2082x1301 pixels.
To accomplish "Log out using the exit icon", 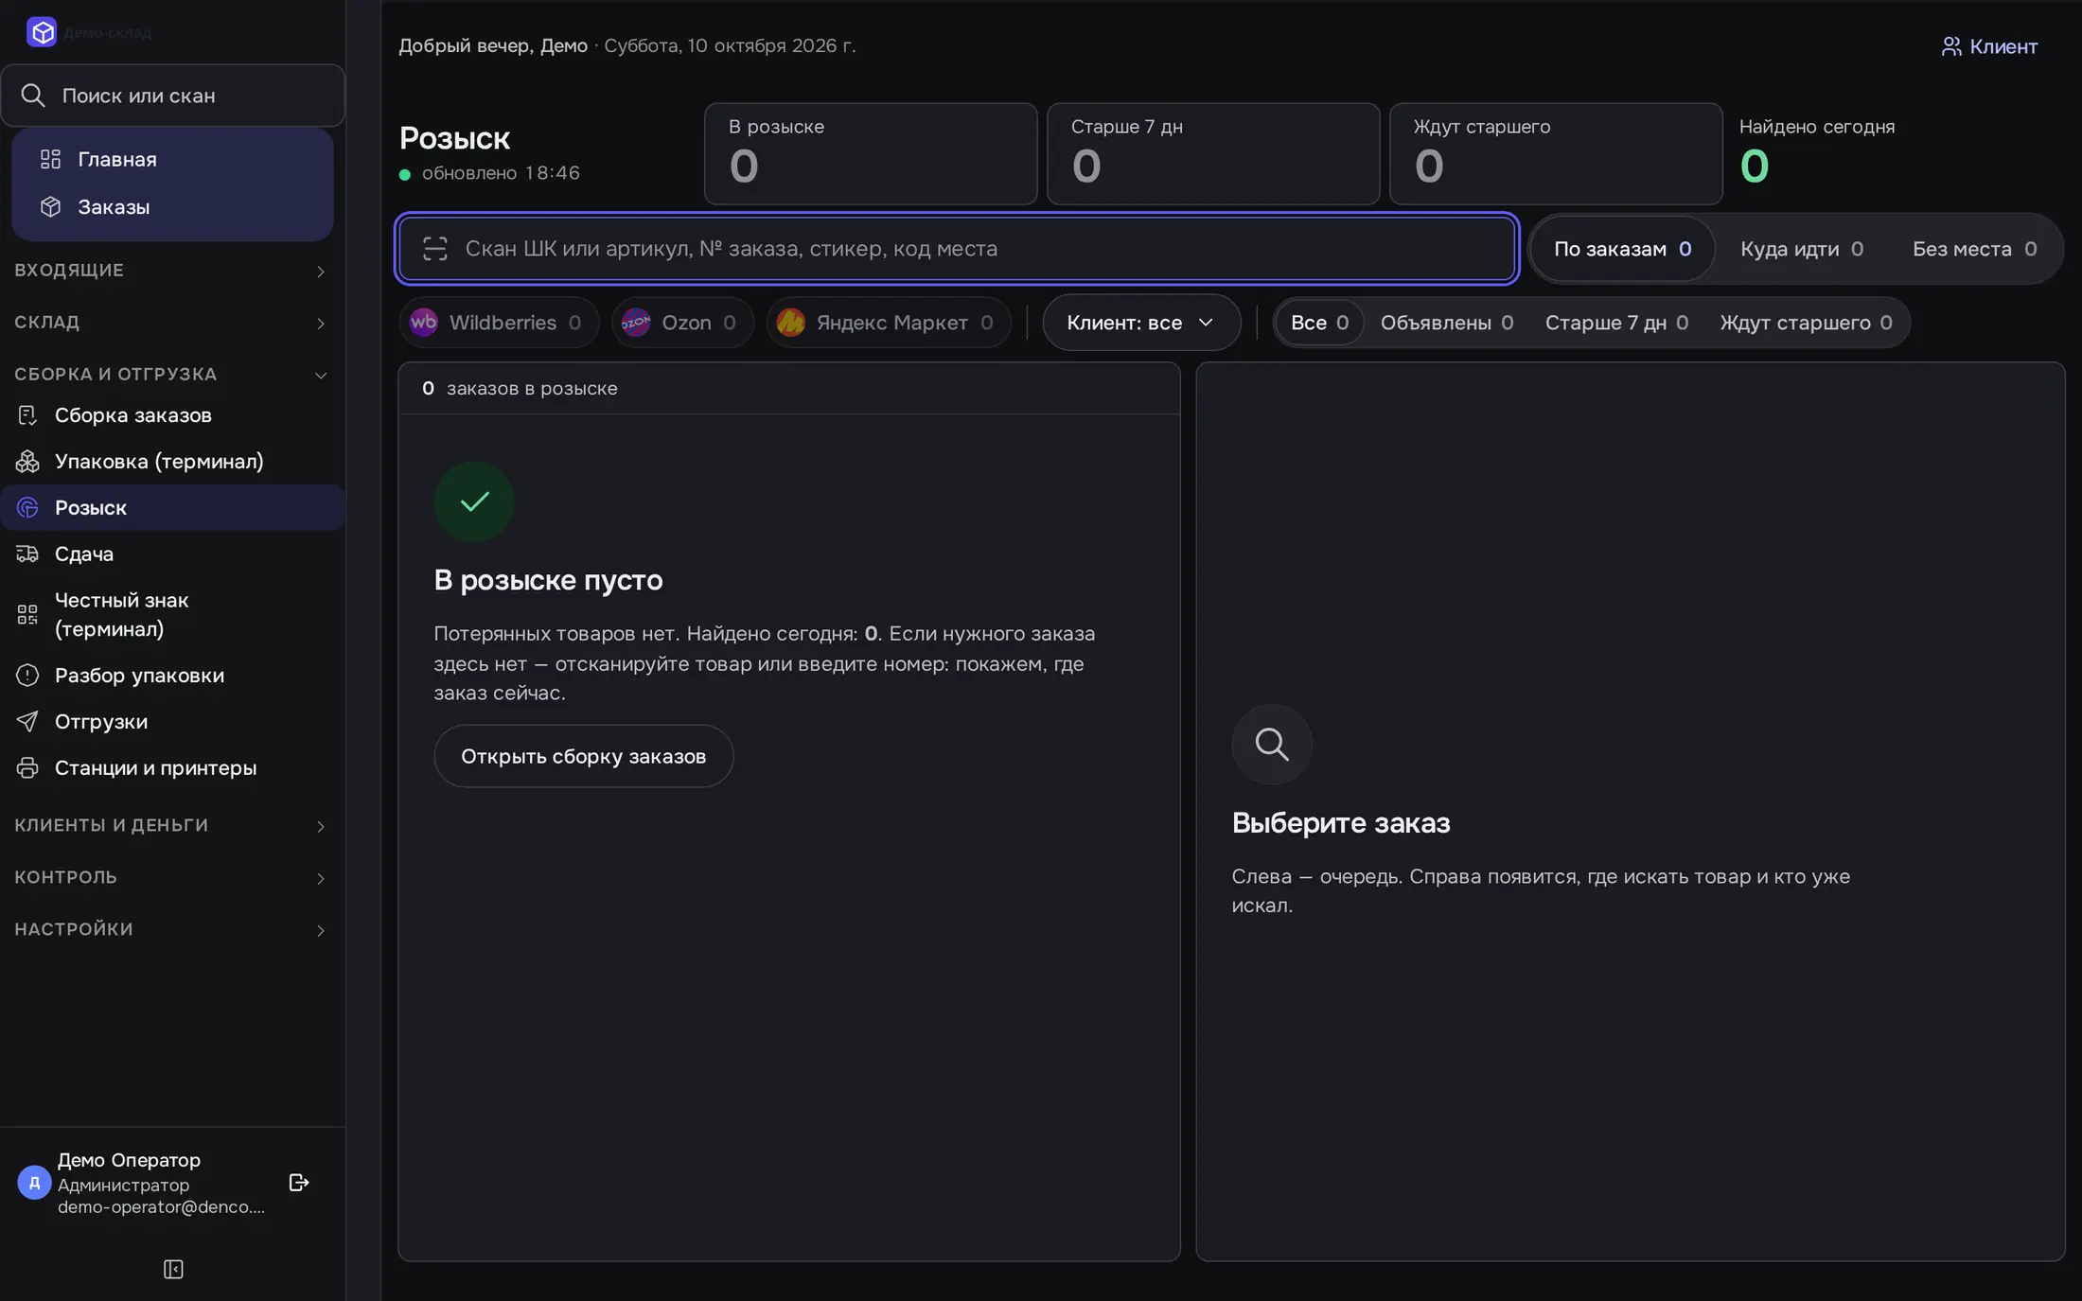I will 299,1183.
